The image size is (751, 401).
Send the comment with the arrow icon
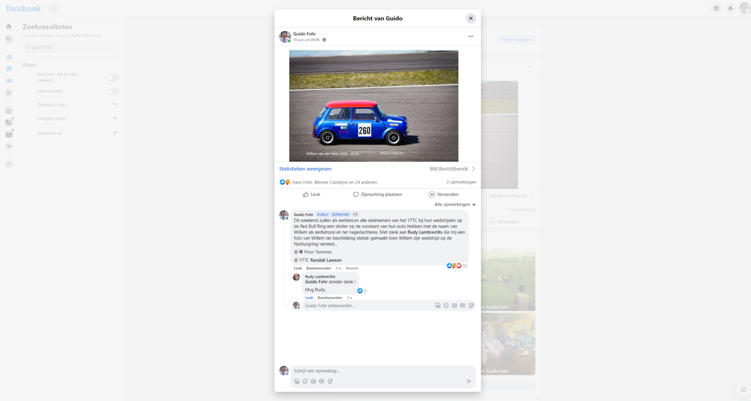(x=469, y=382)
